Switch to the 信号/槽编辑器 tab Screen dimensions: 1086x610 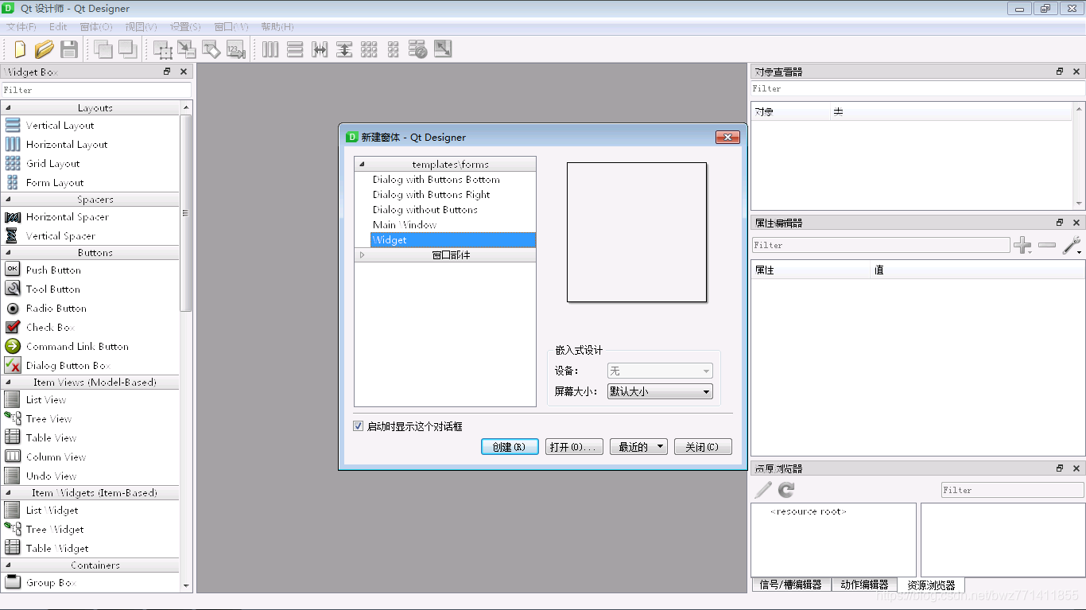click(x=790, y=585)
